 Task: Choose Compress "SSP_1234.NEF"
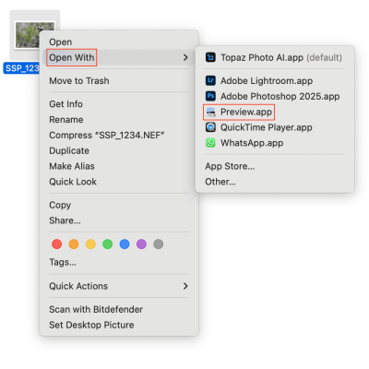pyautogui.click(x=107, y=135)
